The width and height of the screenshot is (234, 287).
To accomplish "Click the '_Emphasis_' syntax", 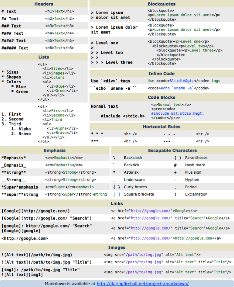I will [14, 165].
